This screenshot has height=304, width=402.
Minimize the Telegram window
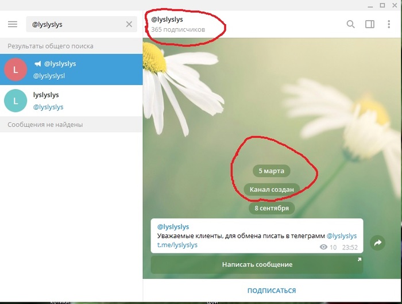pyautogui.click(x=370, y=6)
